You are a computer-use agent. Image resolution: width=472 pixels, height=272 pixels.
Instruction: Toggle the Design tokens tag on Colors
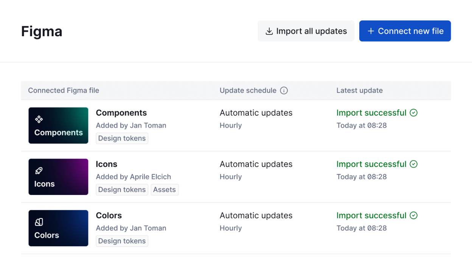coord(122,241)
